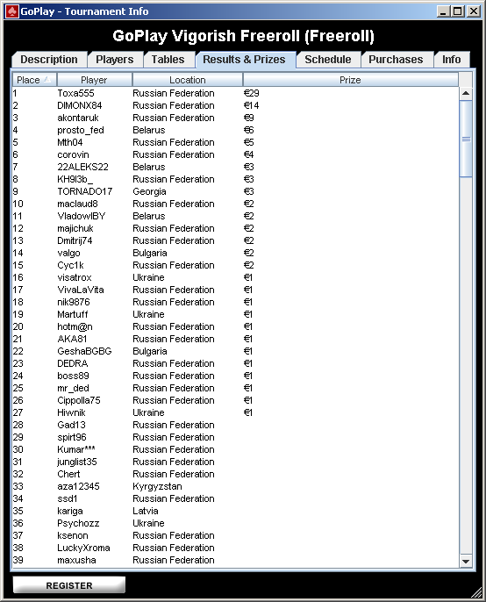Click the scrollbar up arrow

click(x=466, y=93)
